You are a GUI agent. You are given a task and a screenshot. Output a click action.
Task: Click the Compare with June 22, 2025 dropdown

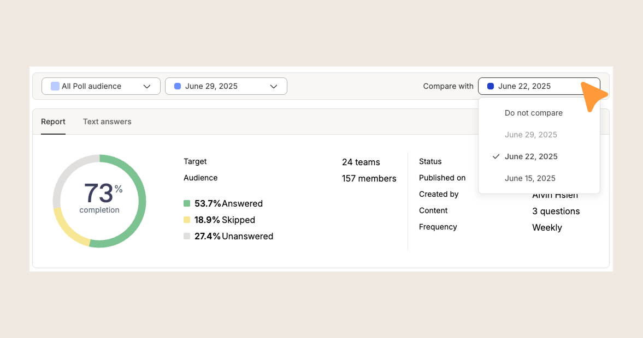533,86
